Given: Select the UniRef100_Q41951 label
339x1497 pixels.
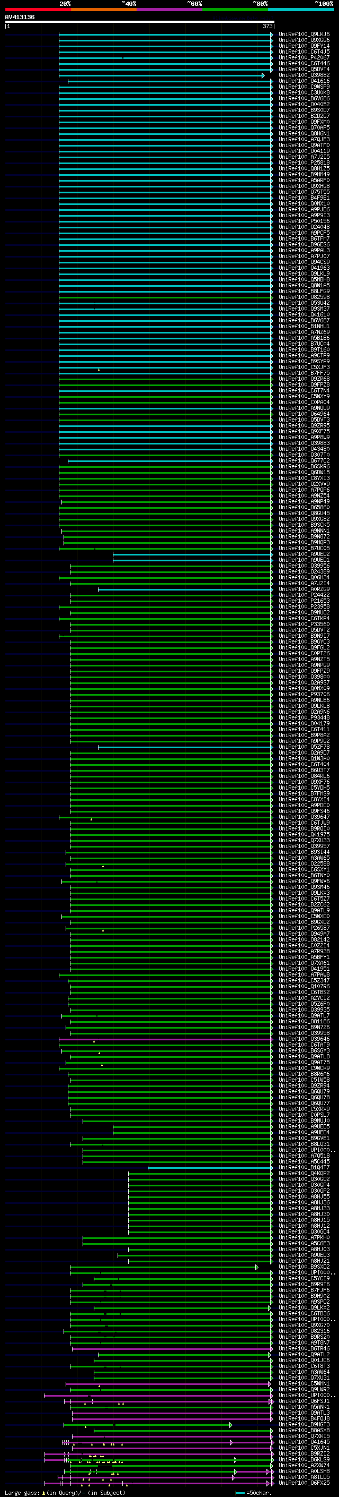Looking at the screenshot, I should [304, 969].
